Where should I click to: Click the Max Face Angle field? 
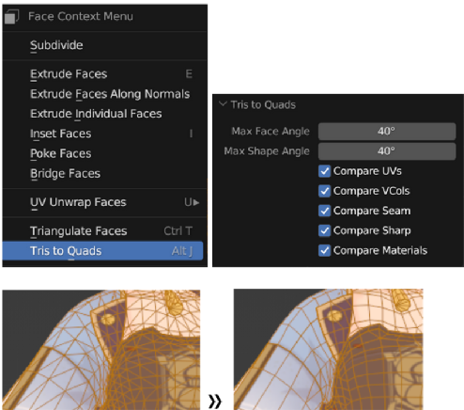[387, 131]
